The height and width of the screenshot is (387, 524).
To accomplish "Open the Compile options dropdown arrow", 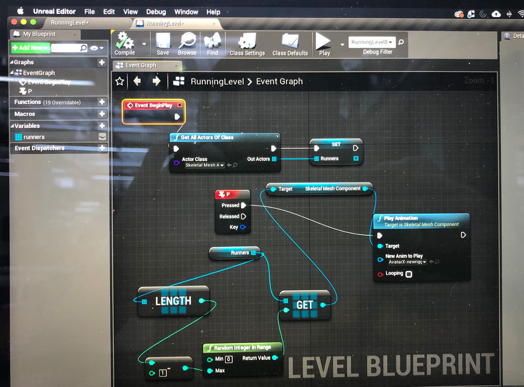I will 144,44.
